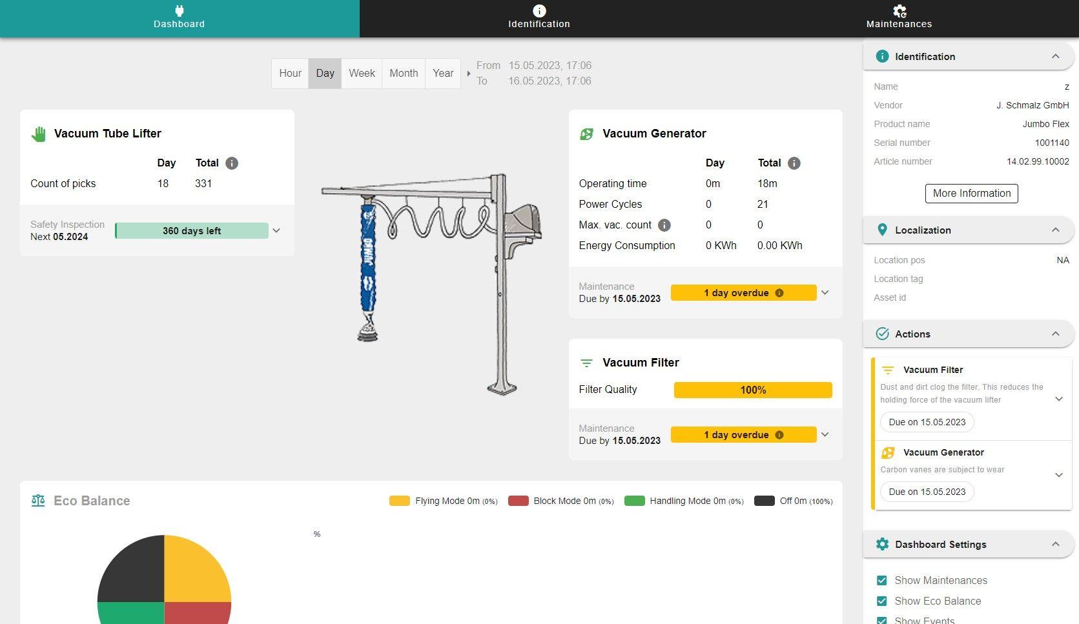
Task: Click the More Information button
Action: (971, 194)
